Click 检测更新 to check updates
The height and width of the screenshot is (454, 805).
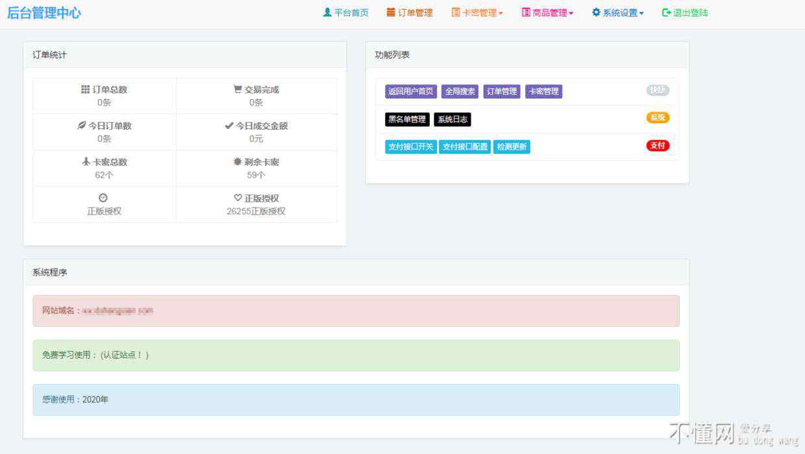tap(512, 147)
